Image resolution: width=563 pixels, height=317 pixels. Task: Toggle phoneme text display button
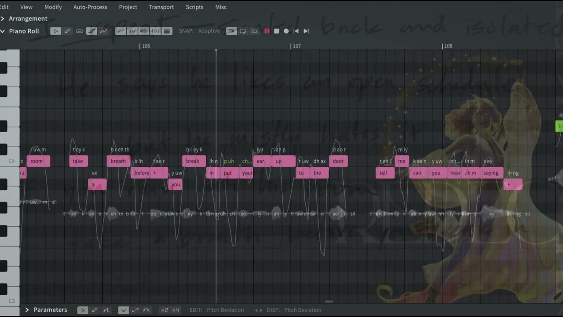[x=155, y=31]
